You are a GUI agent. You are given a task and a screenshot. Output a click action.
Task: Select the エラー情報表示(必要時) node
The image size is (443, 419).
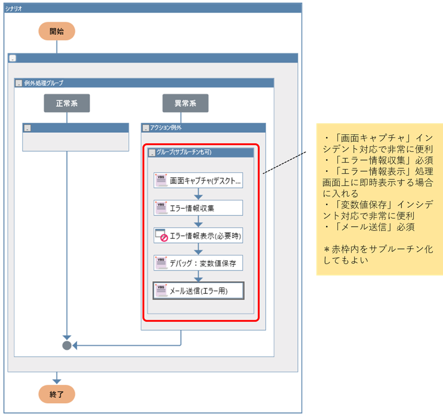click(x=198, y=235)
